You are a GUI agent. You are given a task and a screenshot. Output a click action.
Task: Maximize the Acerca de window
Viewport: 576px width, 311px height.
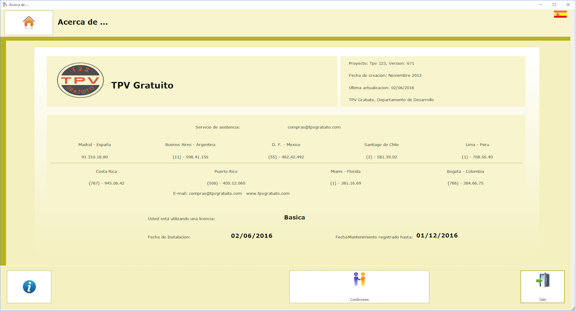click(554, 4)
